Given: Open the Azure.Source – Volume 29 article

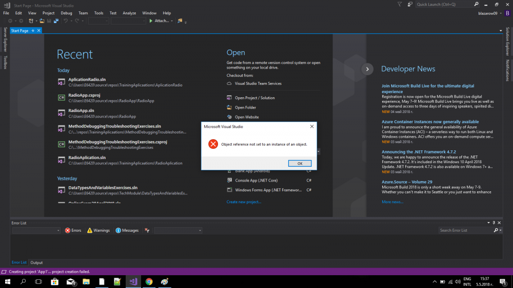Looking at the screenshot, I should coord(407,182).
